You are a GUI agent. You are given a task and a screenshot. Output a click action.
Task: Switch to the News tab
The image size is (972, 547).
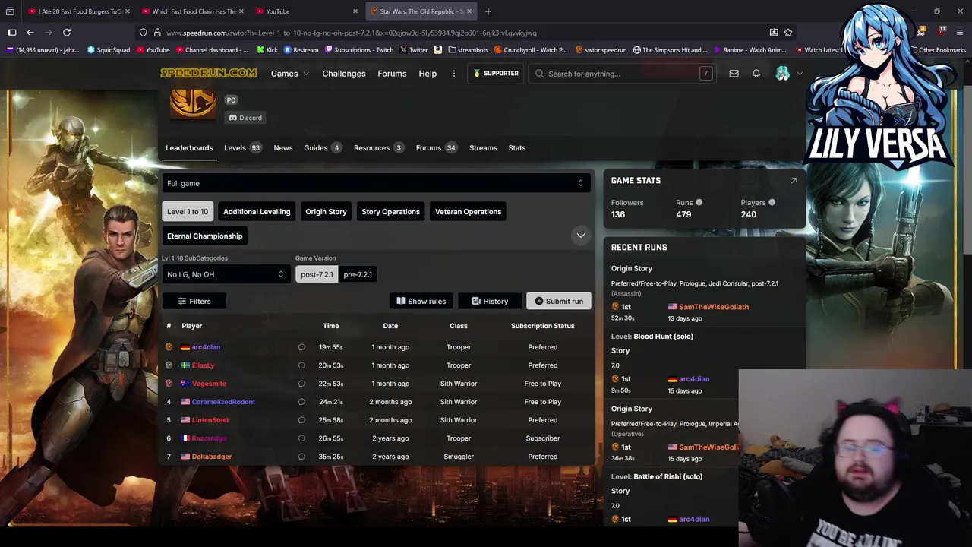coord(283,148)
